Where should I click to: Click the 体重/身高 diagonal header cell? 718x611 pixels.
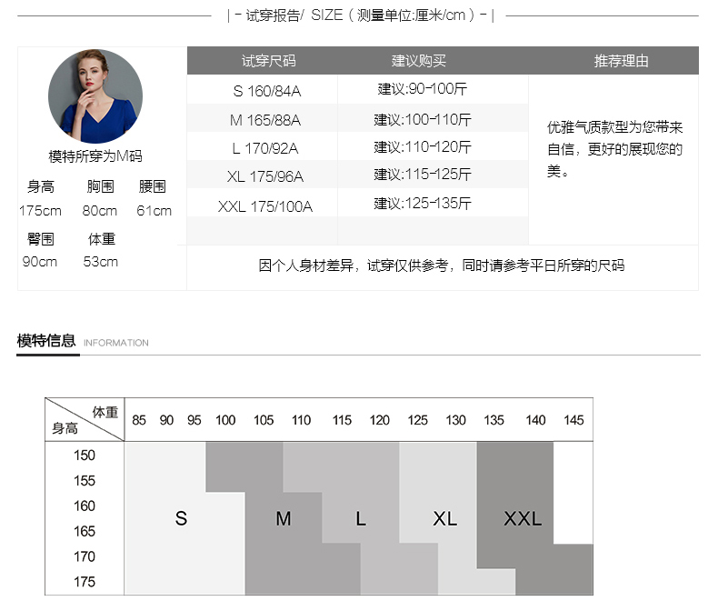tap(85, 419)
